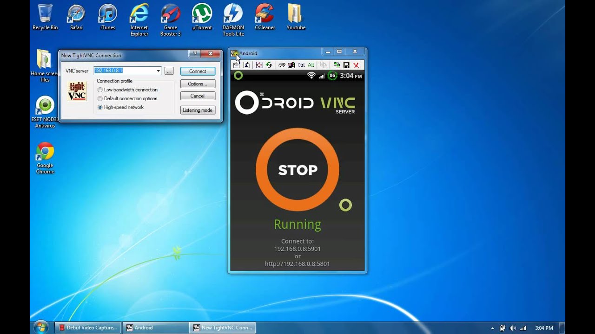
Task: Switch to Android taskbar button
Action: [x=155, y=328]
